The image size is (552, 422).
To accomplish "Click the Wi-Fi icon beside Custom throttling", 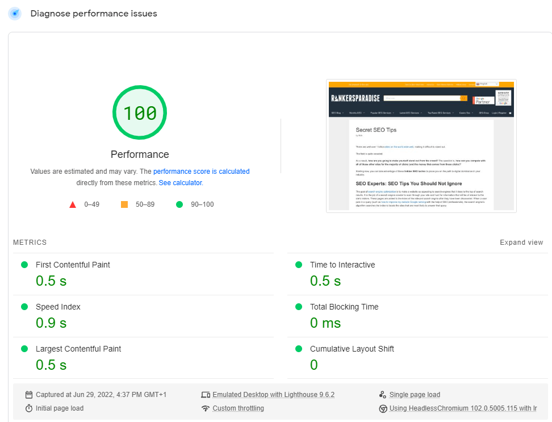I will click(x=206, y=408).
